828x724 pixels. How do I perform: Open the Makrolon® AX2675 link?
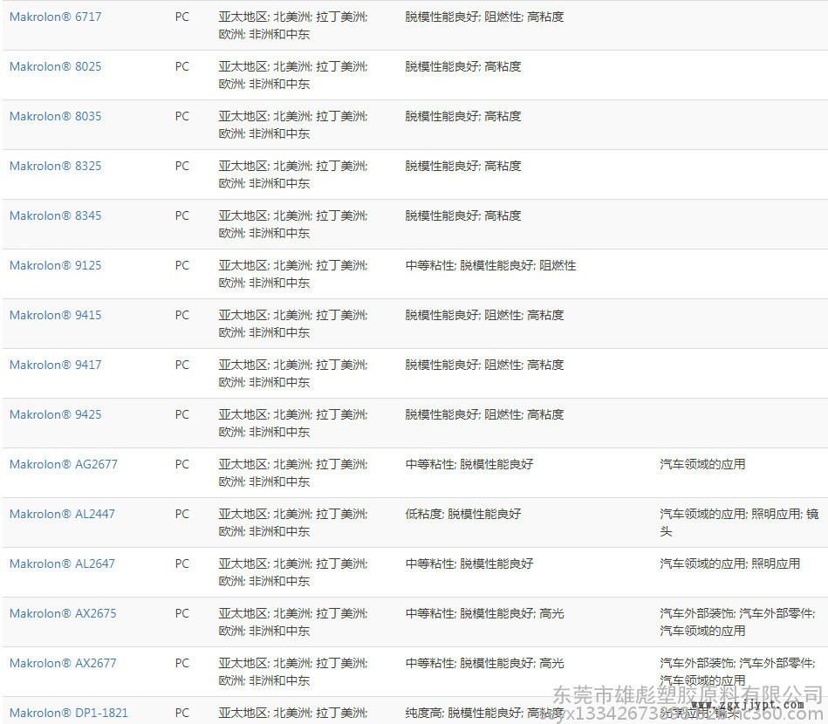point(62,613)
